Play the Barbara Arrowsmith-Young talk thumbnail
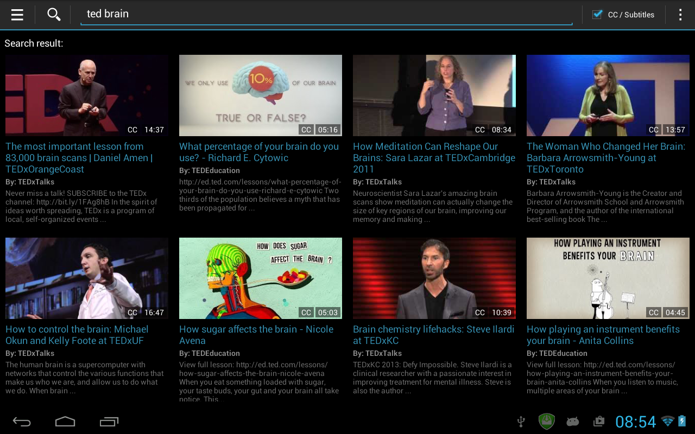The image size is (695, 434). (x=608, y=95)
